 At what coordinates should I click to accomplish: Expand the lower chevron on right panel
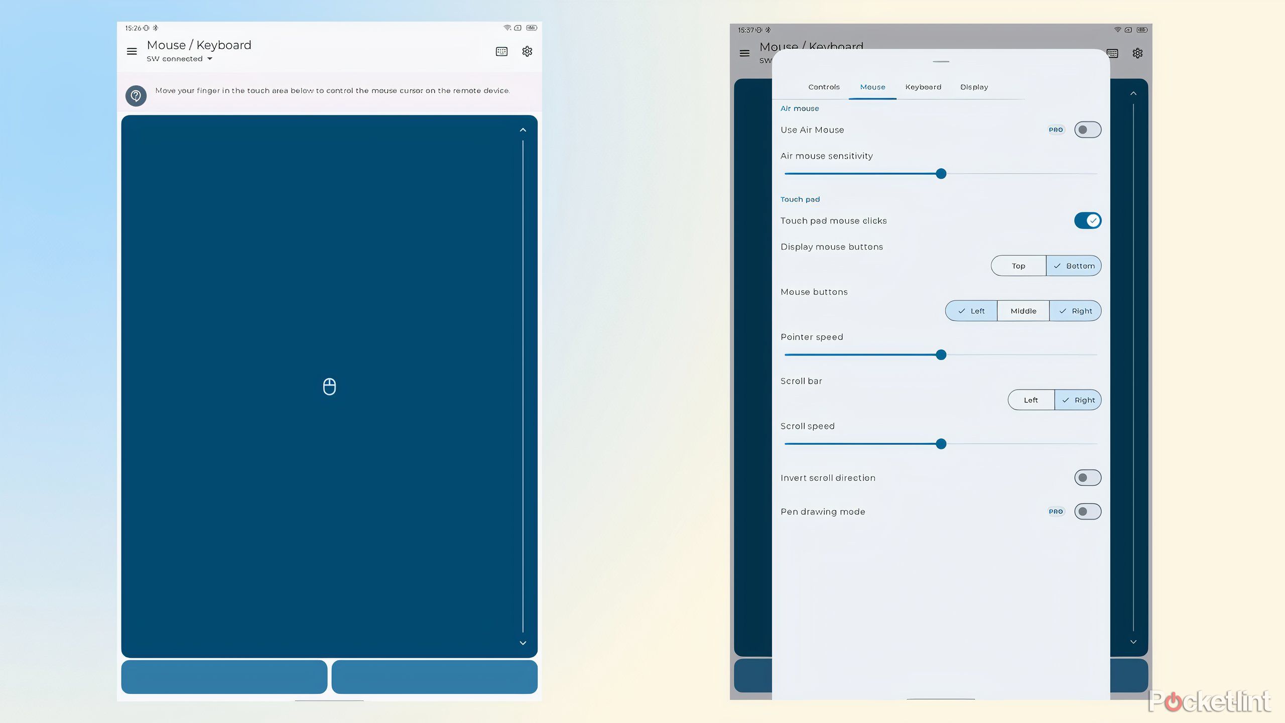coord(1133,642)
